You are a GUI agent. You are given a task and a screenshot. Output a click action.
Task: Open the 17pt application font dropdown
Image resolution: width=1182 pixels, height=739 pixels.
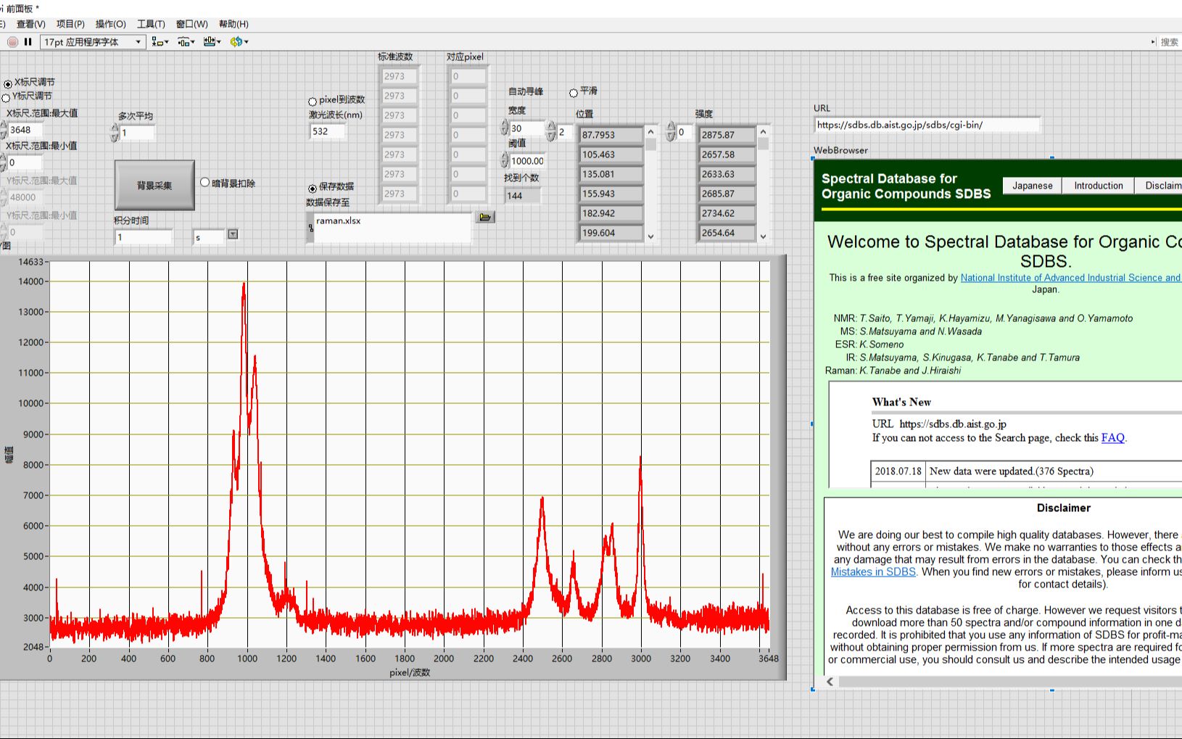pos(93,42)
